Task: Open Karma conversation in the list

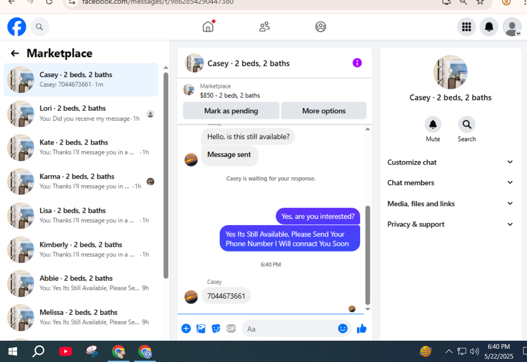Action: tap(81, 182)
